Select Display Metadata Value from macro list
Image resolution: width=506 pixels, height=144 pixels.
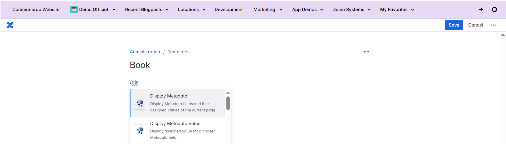[x=175, y=124]
